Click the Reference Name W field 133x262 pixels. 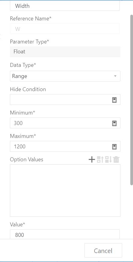[x=65, y=29]
